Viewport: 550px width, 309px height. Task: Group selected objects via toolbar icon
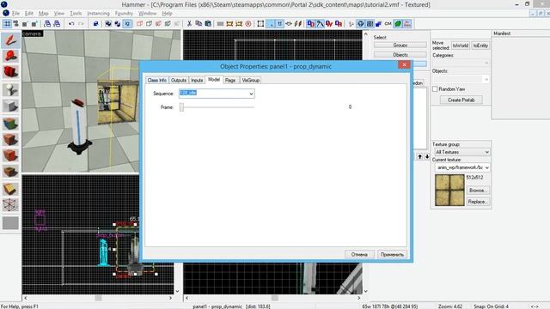[x=108, y=24]
